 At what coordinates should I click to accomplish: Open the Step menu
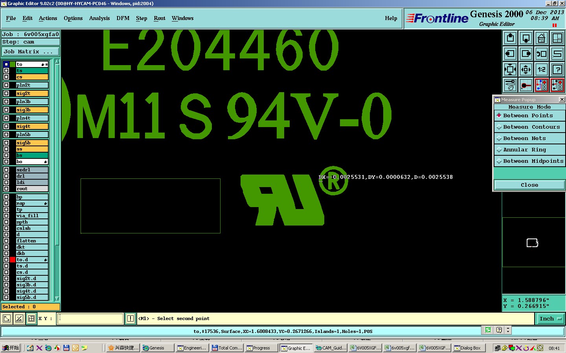(x=141, y=18)
